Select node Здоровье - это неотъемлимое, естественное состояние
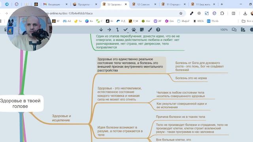253x142 pixels. click(119, 94)
